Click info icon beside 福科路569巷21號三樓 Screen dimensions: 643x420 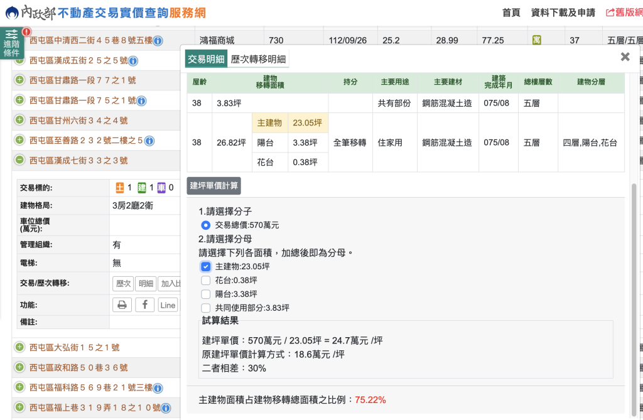pos(158,389)
